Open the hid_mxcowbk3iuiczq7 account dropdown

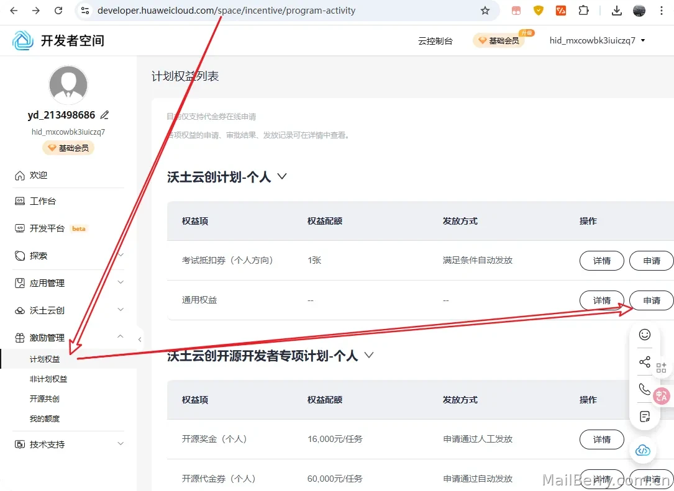click(x=598, y=40)
